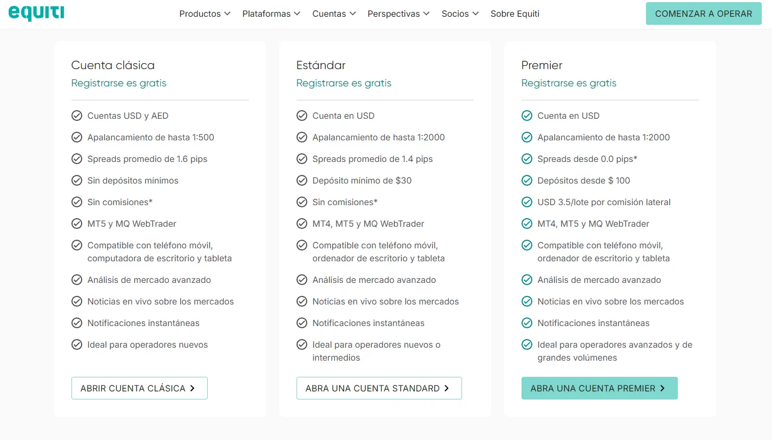Click text Spreads desde 0.0 pips*

pyautogui.click(x=588, y=159)
